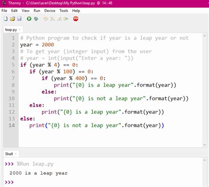This screenshot has height=187, width=209.
Task: Open a file with the folder icon
Action: coord(12,19)
